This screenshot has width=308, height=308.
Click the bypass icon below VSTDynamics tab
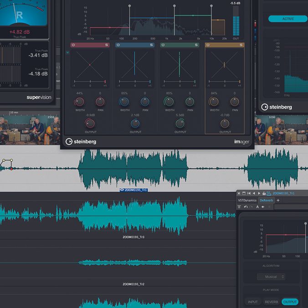pos(239,207)
